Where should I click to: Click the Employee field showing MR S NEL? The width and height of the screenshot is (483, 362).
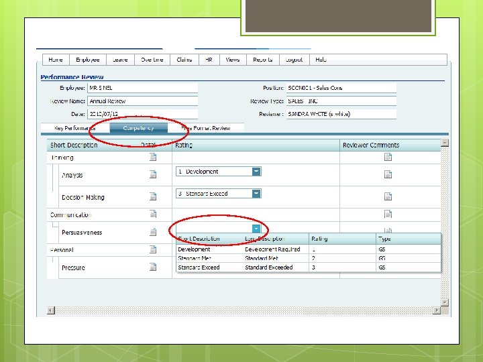point(143,88)
